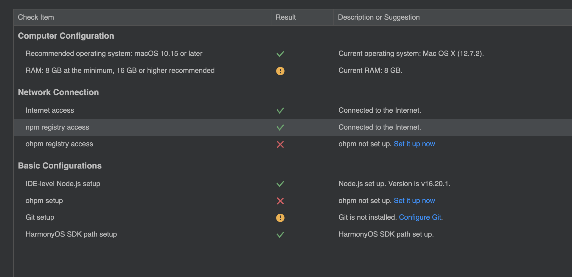
Task: Open 'Set it up now' for ohpm registry
Action: click(414, 144)
